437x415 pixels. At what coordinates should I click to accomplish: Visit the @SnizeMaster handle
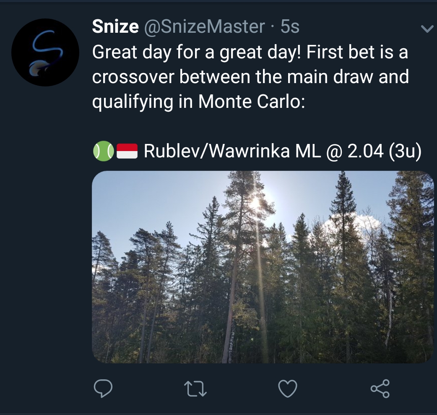click(x=204, y=27)
